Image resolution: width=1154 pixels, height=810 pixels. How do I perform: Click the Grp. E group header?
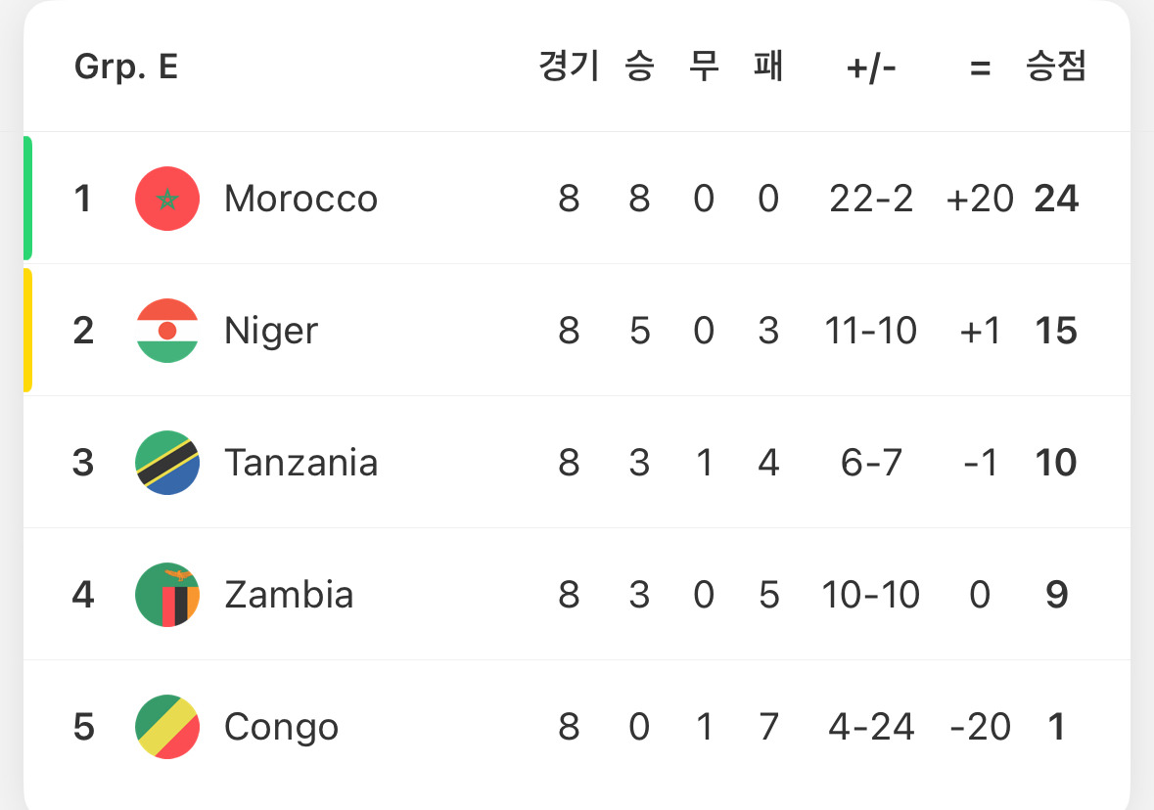coord(126,67)
